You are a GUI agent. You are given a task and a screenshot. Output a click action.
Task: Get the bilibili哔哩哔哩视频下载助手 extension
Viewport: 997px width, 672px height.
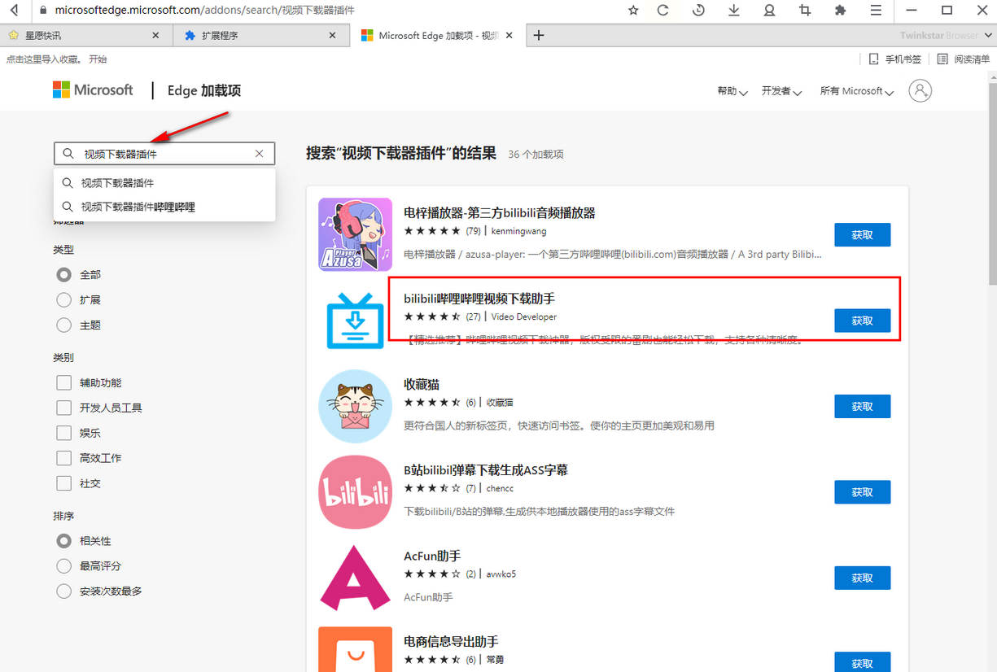tap(863, 321)
